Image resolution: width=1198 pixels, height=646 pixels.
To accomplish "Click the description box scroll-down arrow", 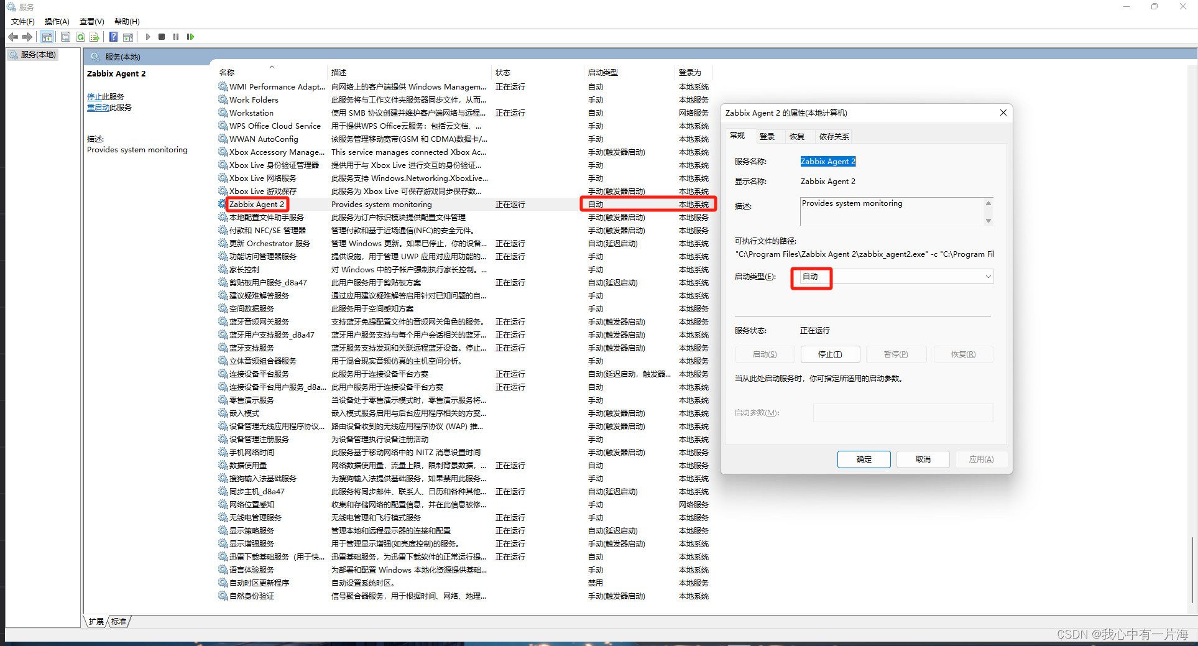I will point(988,221).
